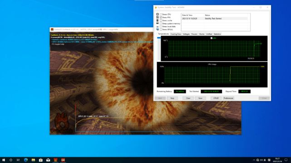Image resolution: width=291 pixels, height=163 pixels.
Task: Expand the hidden system tray icons chevron
Action: pos(254,160)
